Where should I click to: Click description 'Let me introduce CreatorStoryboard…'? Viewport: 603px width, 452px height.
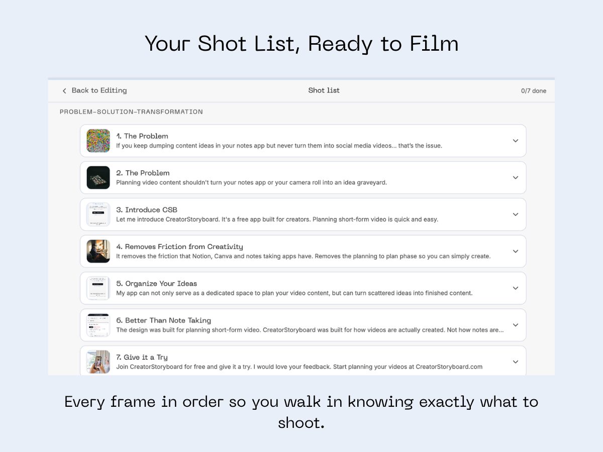[x=277, y=219]
